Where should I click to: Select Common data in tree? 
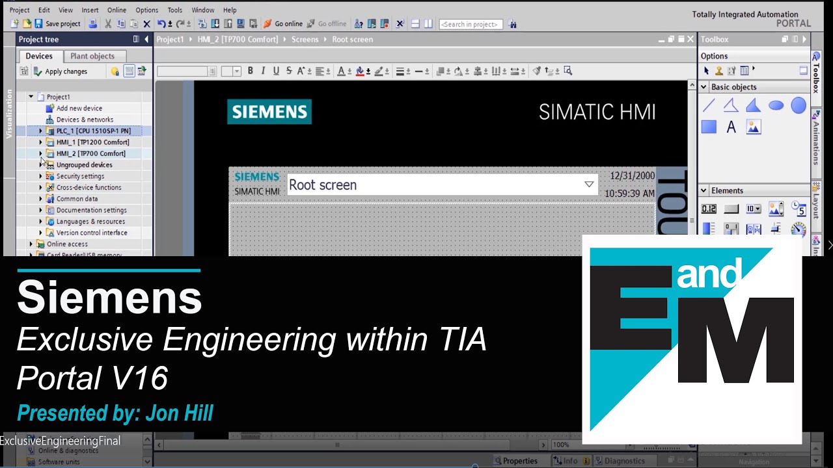(77, 199)
